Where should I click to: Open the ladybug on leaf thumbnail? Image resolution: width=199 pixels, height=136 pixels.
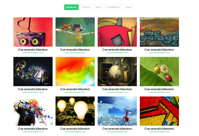point(159,71)
